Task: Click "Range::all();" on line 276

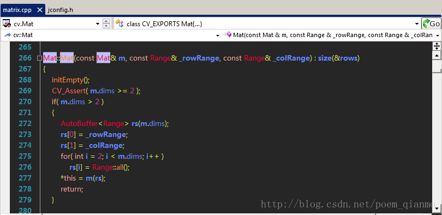Action: [111, 168]
